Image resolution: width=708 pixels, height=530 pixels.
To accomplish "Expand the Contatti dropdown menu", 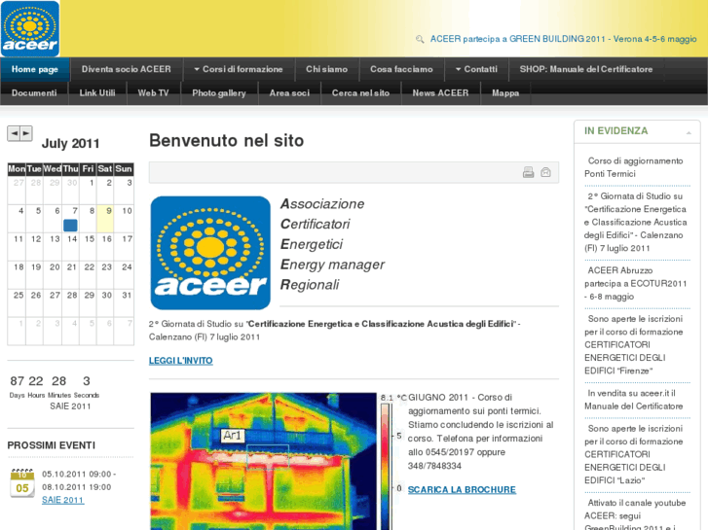I will tap(476, 69).
